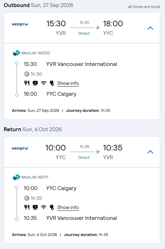Click the power plug icon on return flight
This screenshot has width=165, height=249.
[x=52, y=207]
